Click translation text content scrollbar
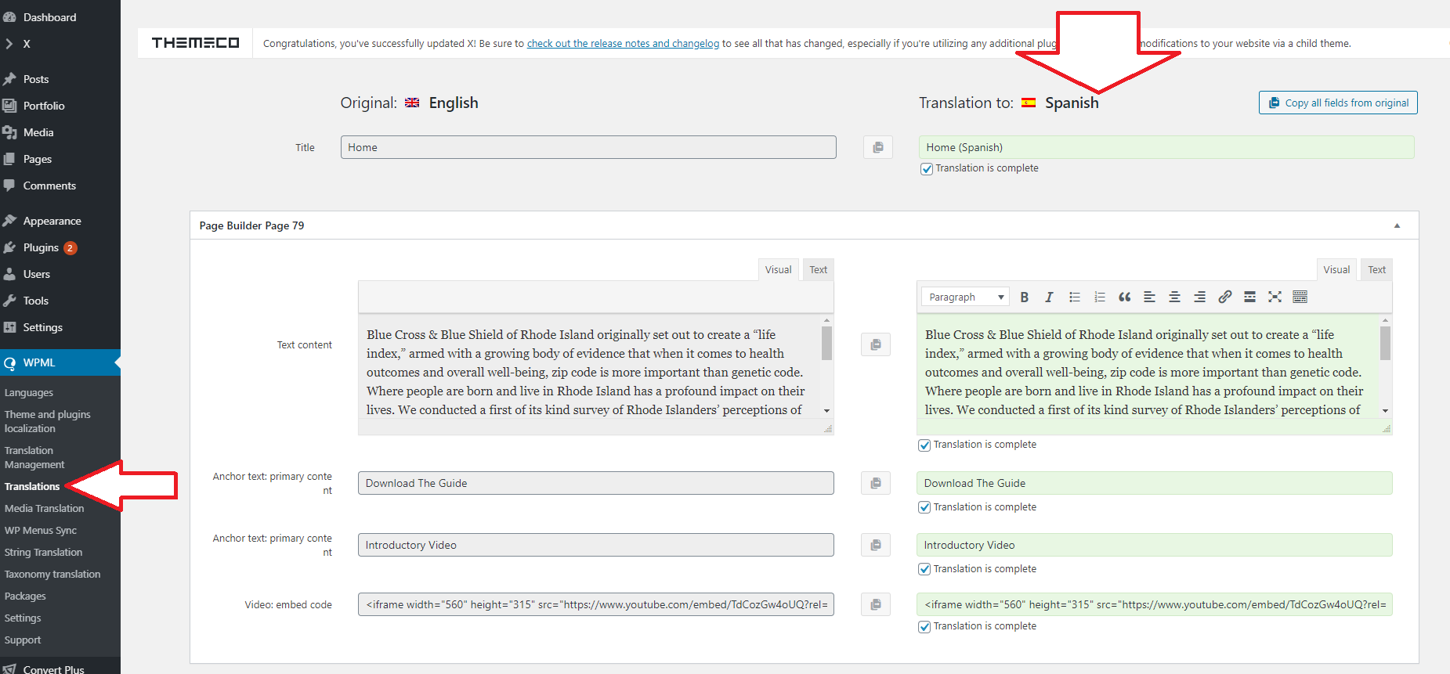 pyautogui.click(x=1385, y=344)
